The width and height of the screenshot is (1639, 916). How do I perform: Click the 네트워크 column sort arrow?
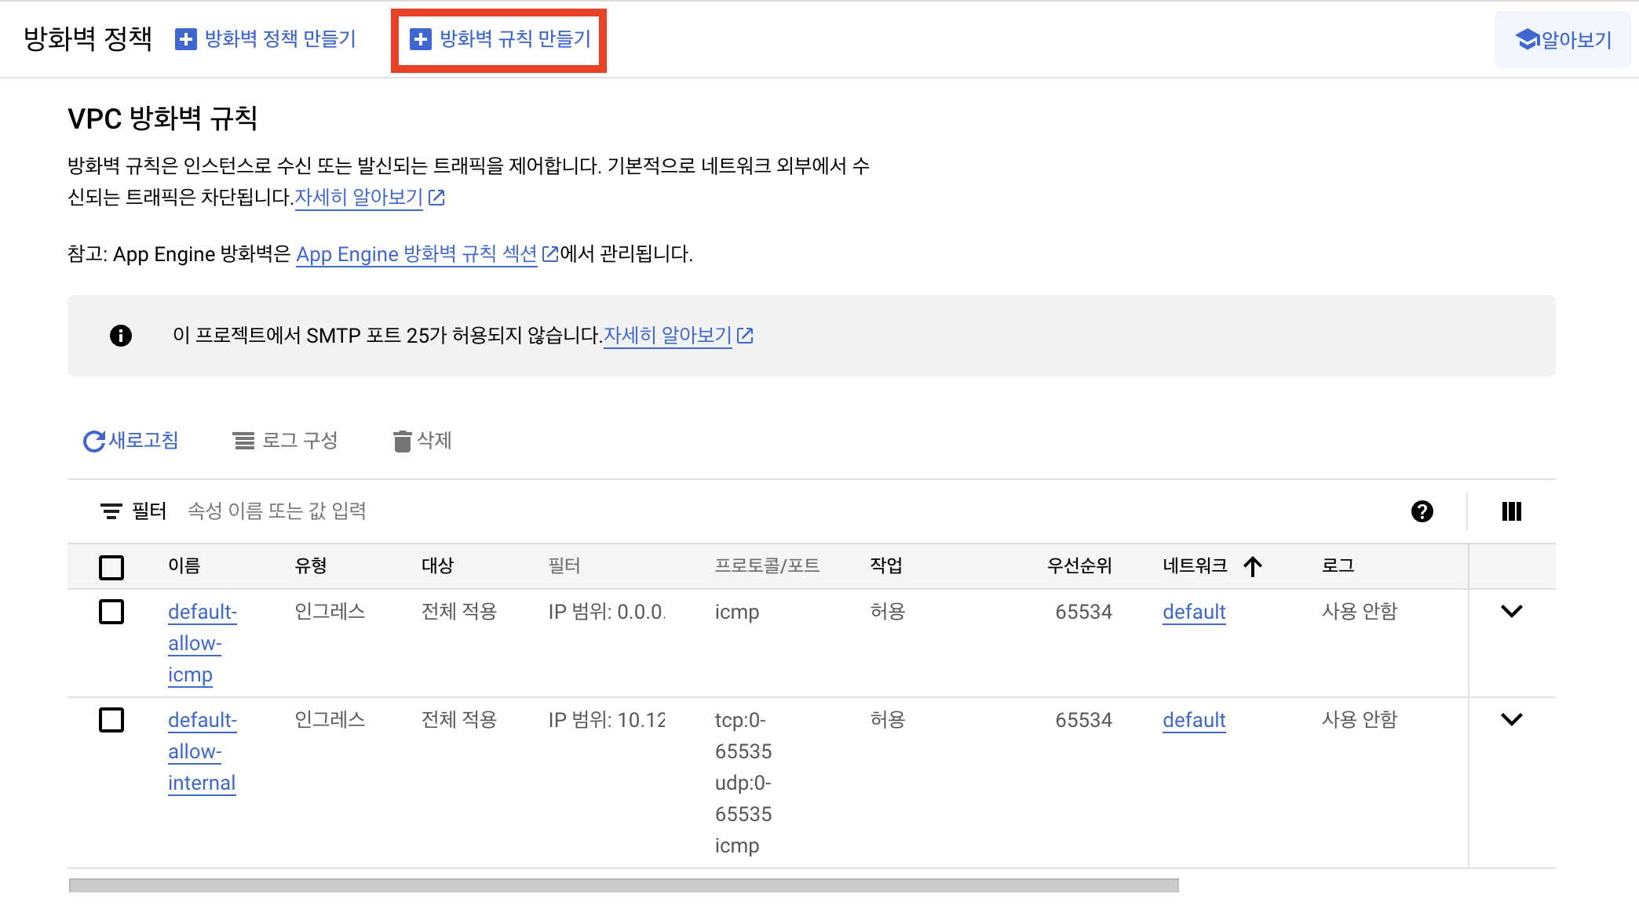click(x=1253, y=566)
